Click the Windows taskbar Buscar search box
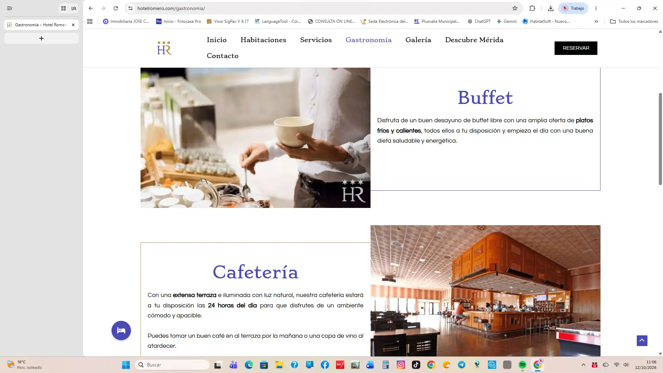The image size is (663, 373). 172,365
